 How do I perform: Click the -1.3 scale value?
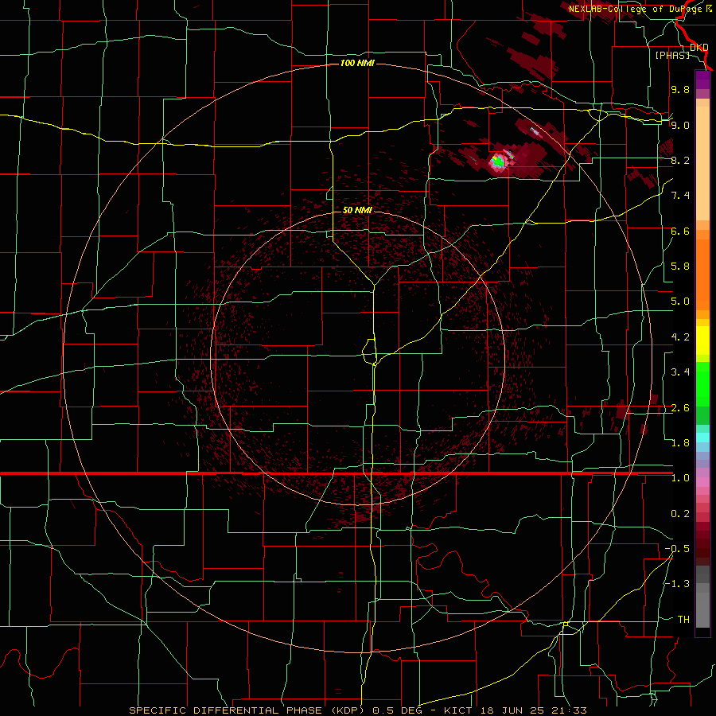click(x=677, y=584)
